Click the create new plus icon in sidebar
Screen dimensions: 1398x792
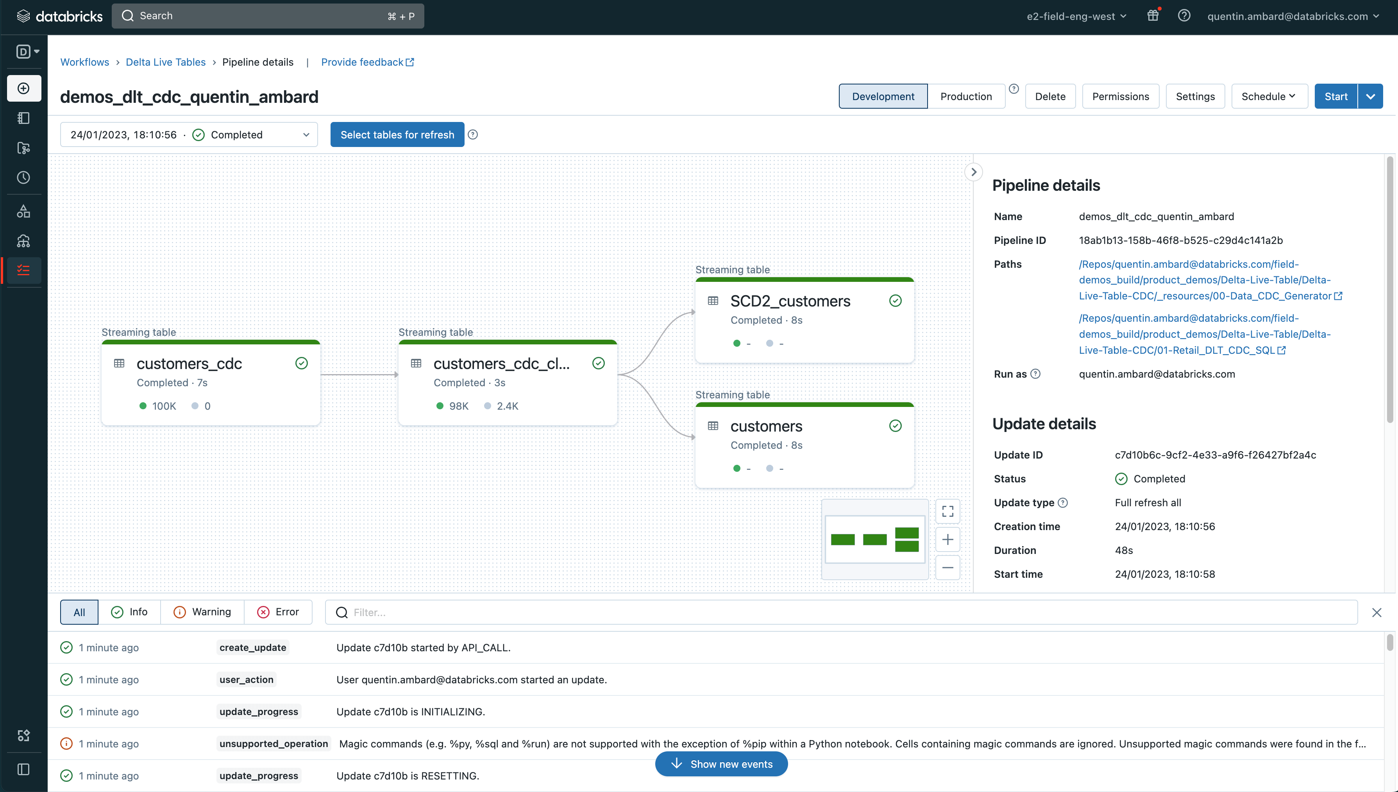(x=23, y=88)
